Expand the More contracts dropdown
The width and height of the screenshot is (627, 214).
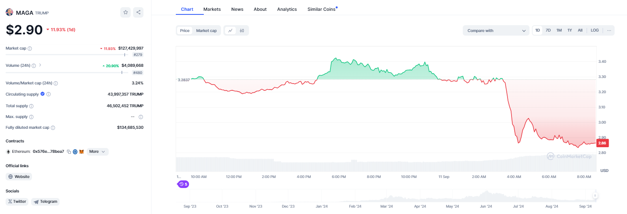[98, 152]
